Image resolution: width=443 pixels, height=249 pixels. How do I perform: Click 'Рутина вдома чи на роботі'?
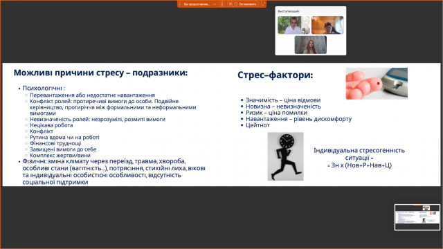[x=64, y=137]
